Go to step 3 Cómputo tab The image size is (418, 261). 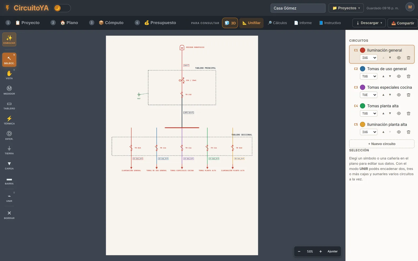pyautogui.click(x=106, y=23)
